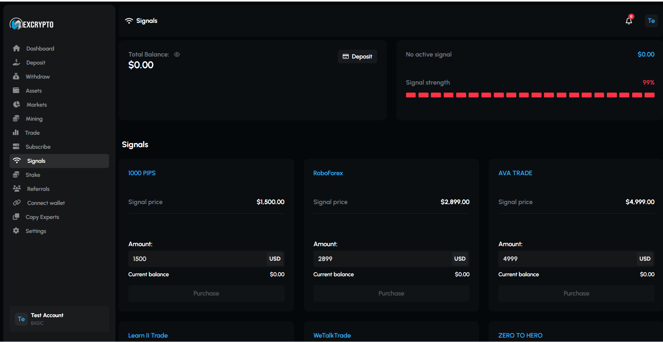The height and width of the screenshot is (342, 663).
Task: Click the Subscribe server icon
Action: click(16, 146)
